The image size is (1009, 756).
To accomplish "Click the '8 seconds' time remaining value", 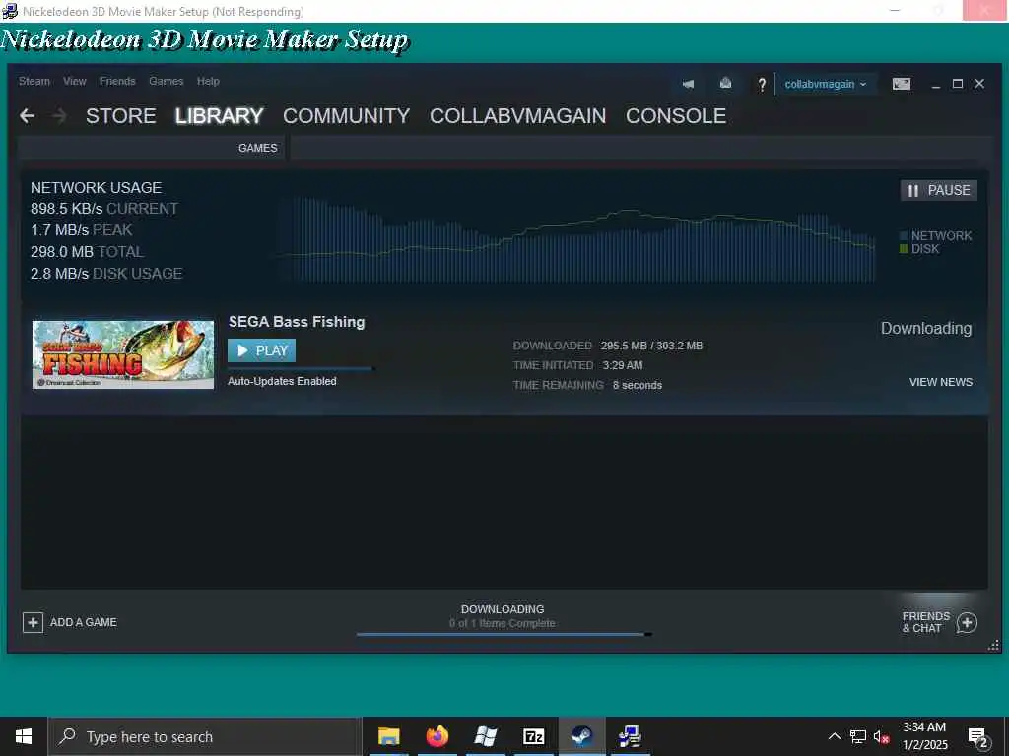I will [638, 385].
